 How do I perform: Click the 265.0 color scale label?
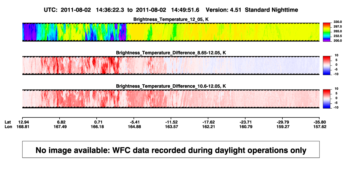[338, 31]
